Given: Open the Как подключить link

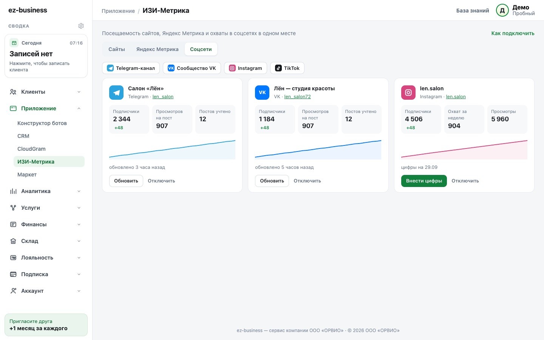Looking at the screenshot, I should pyautogui.click(x=513, y=33).
